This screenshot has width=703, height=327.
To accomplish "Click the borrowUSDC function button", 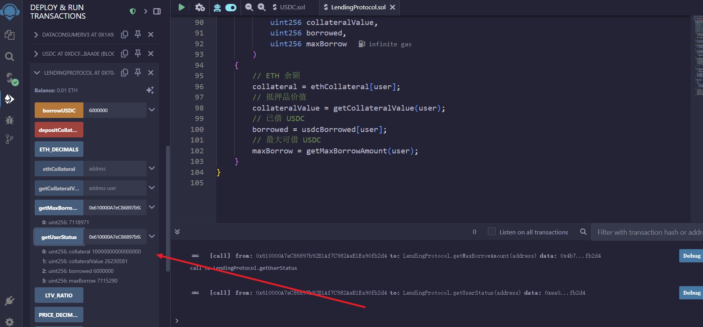I will click(59, 110).
